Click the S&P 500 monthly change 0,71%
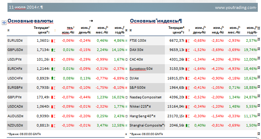 click(234, 88)
